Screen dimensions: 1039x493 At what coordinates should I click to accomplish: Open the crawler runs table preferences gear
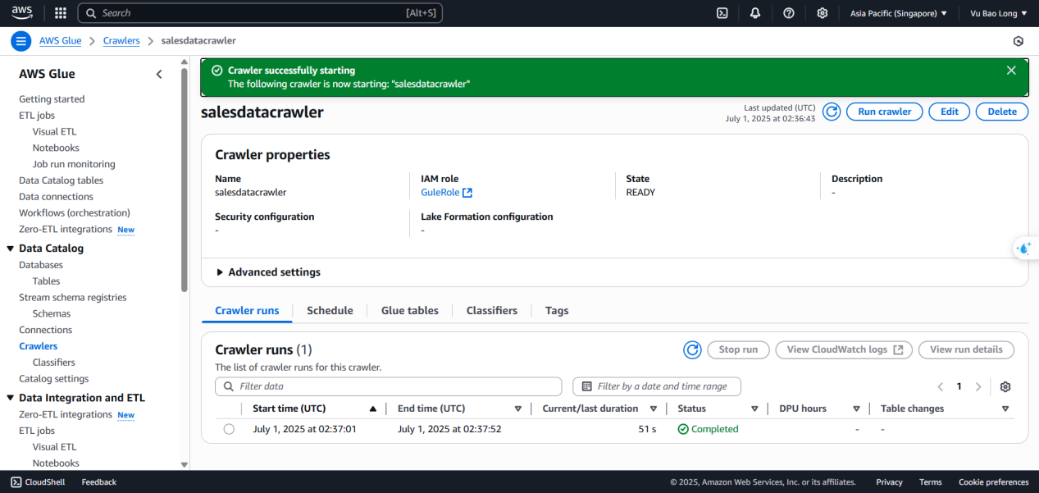pyautogui.click(x=1005, y=386)
